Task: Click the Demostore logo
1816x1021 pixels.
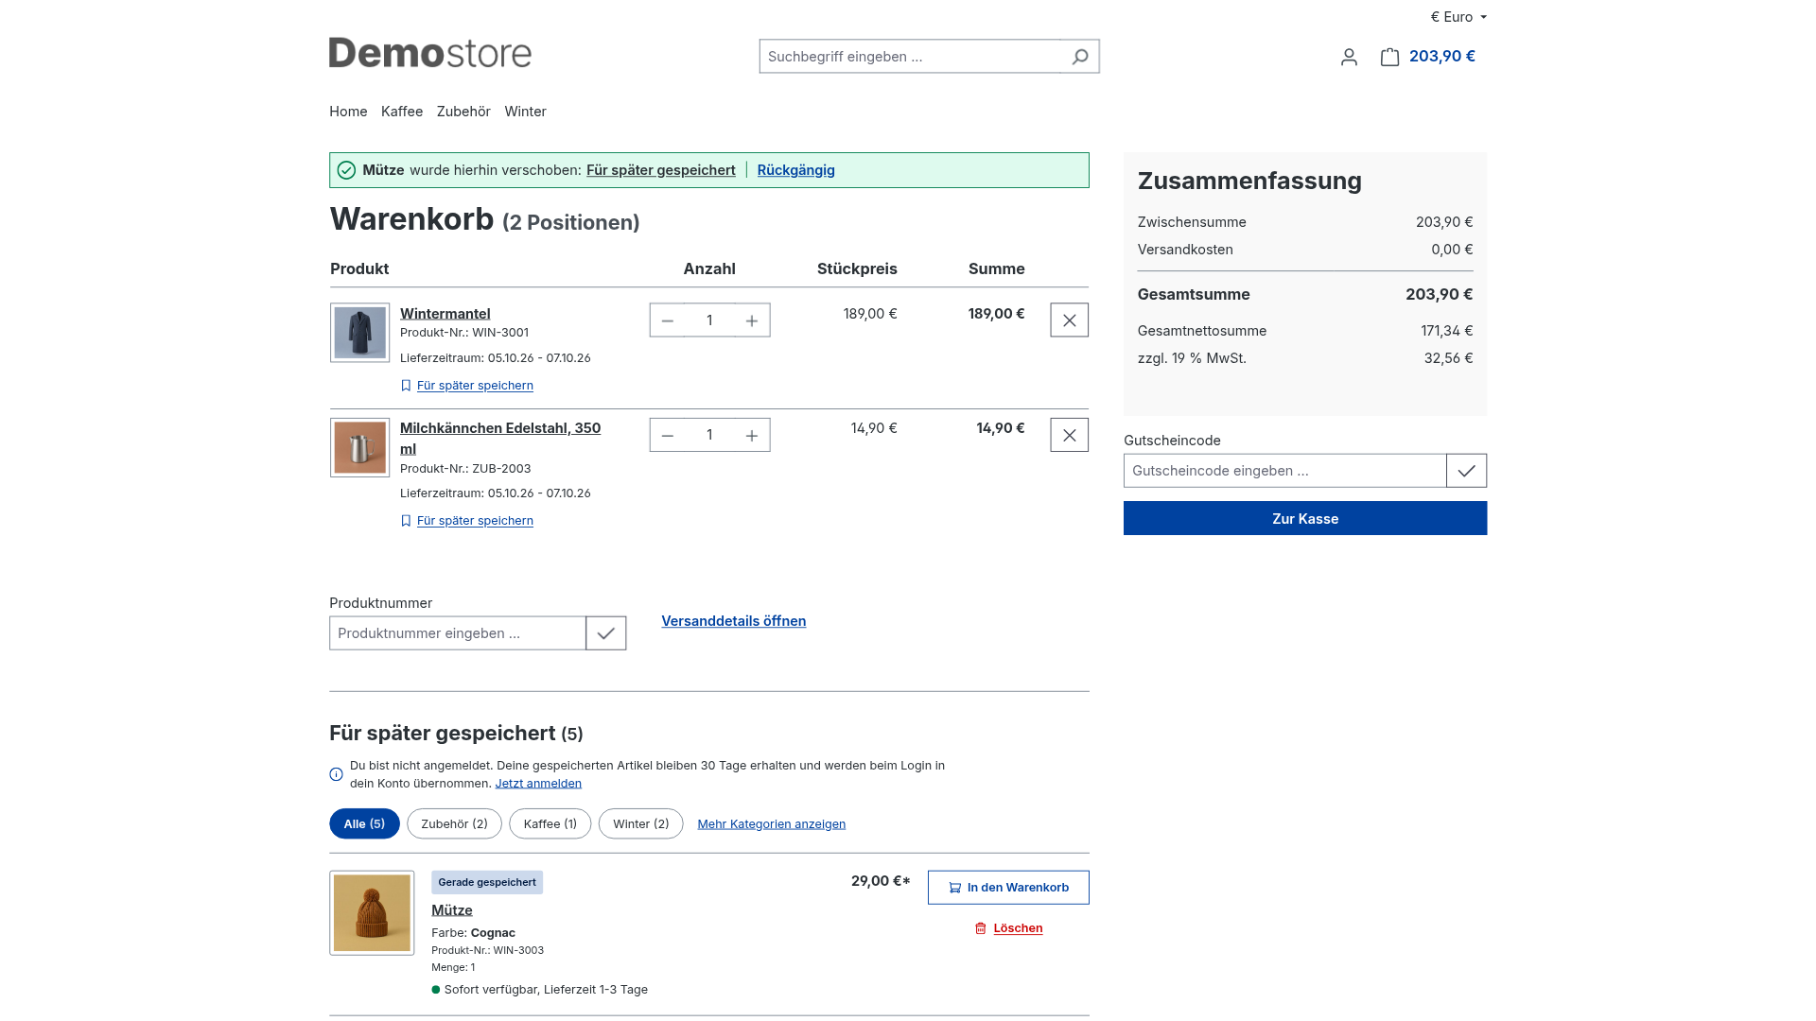Action: tap(430, 54)
